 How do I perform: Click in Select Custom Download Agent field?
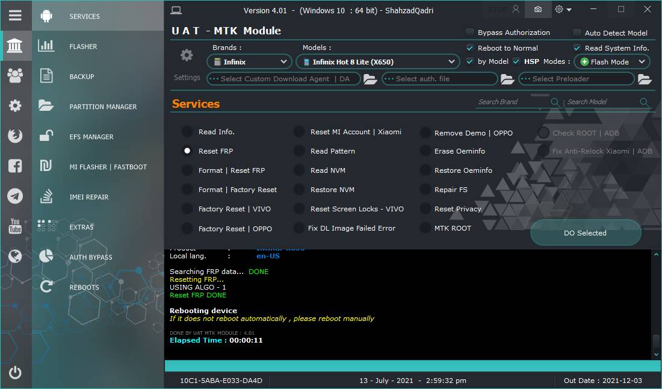(283, 79)
